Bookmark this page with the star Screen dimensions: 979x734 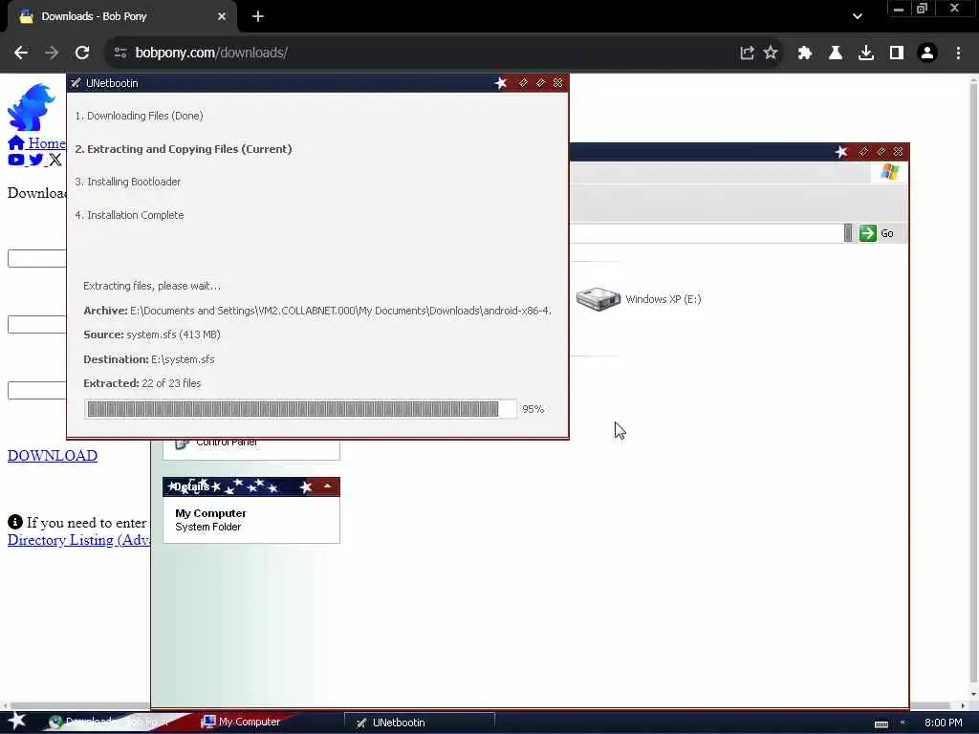pyautogui.click(x=772, y=54)
